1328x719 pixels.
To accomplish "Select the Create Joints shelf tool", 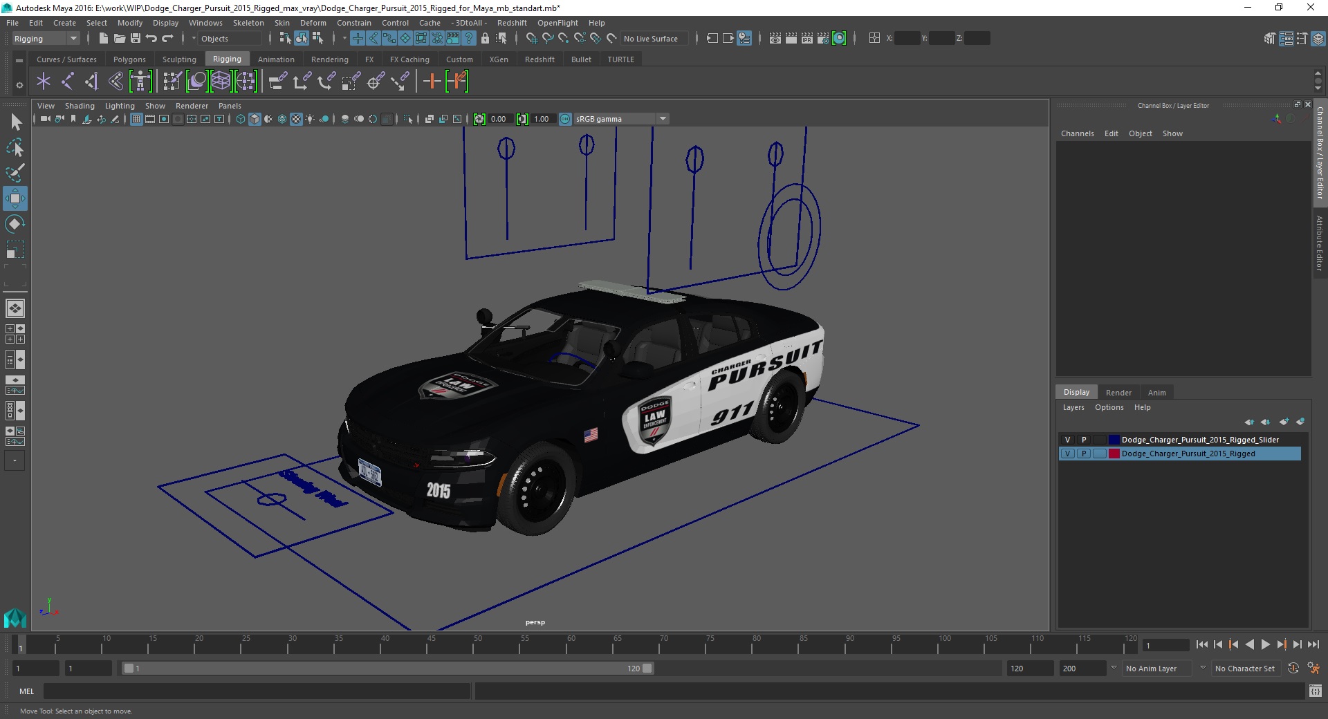I will [x=67, y=82].
